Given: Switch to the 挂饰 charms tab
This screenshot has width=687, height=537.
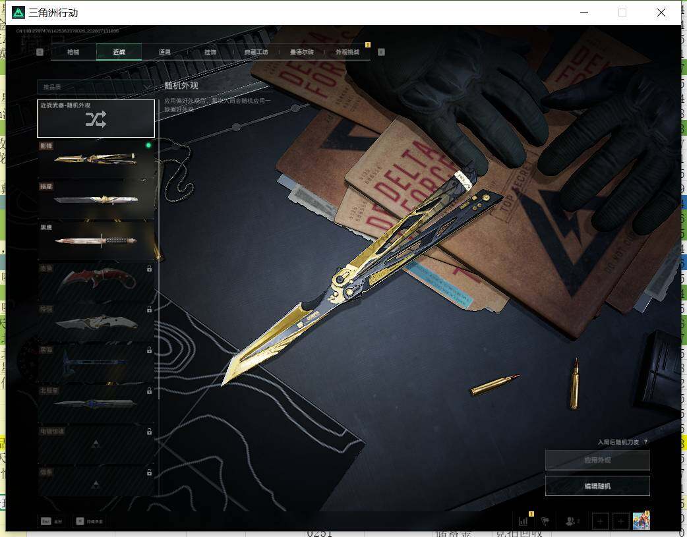Looking at the screenshot, I should pyautogui.click(x=210, y=51).
